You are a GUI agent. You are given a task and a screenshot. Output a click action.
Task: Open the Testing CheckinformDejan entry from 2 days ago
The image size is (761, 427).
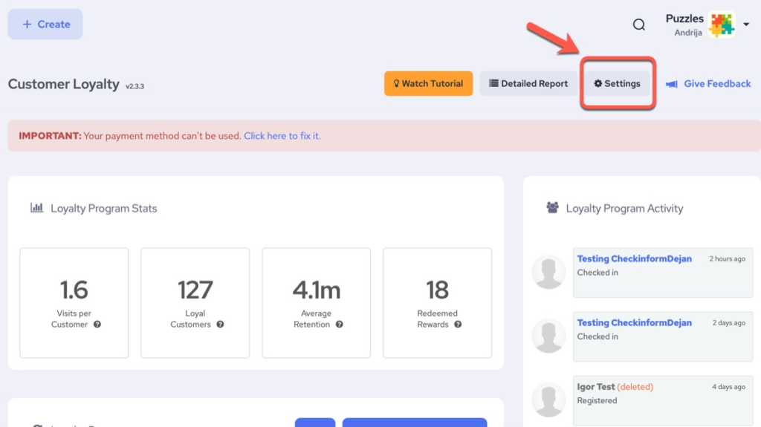[x=634, y=323]
